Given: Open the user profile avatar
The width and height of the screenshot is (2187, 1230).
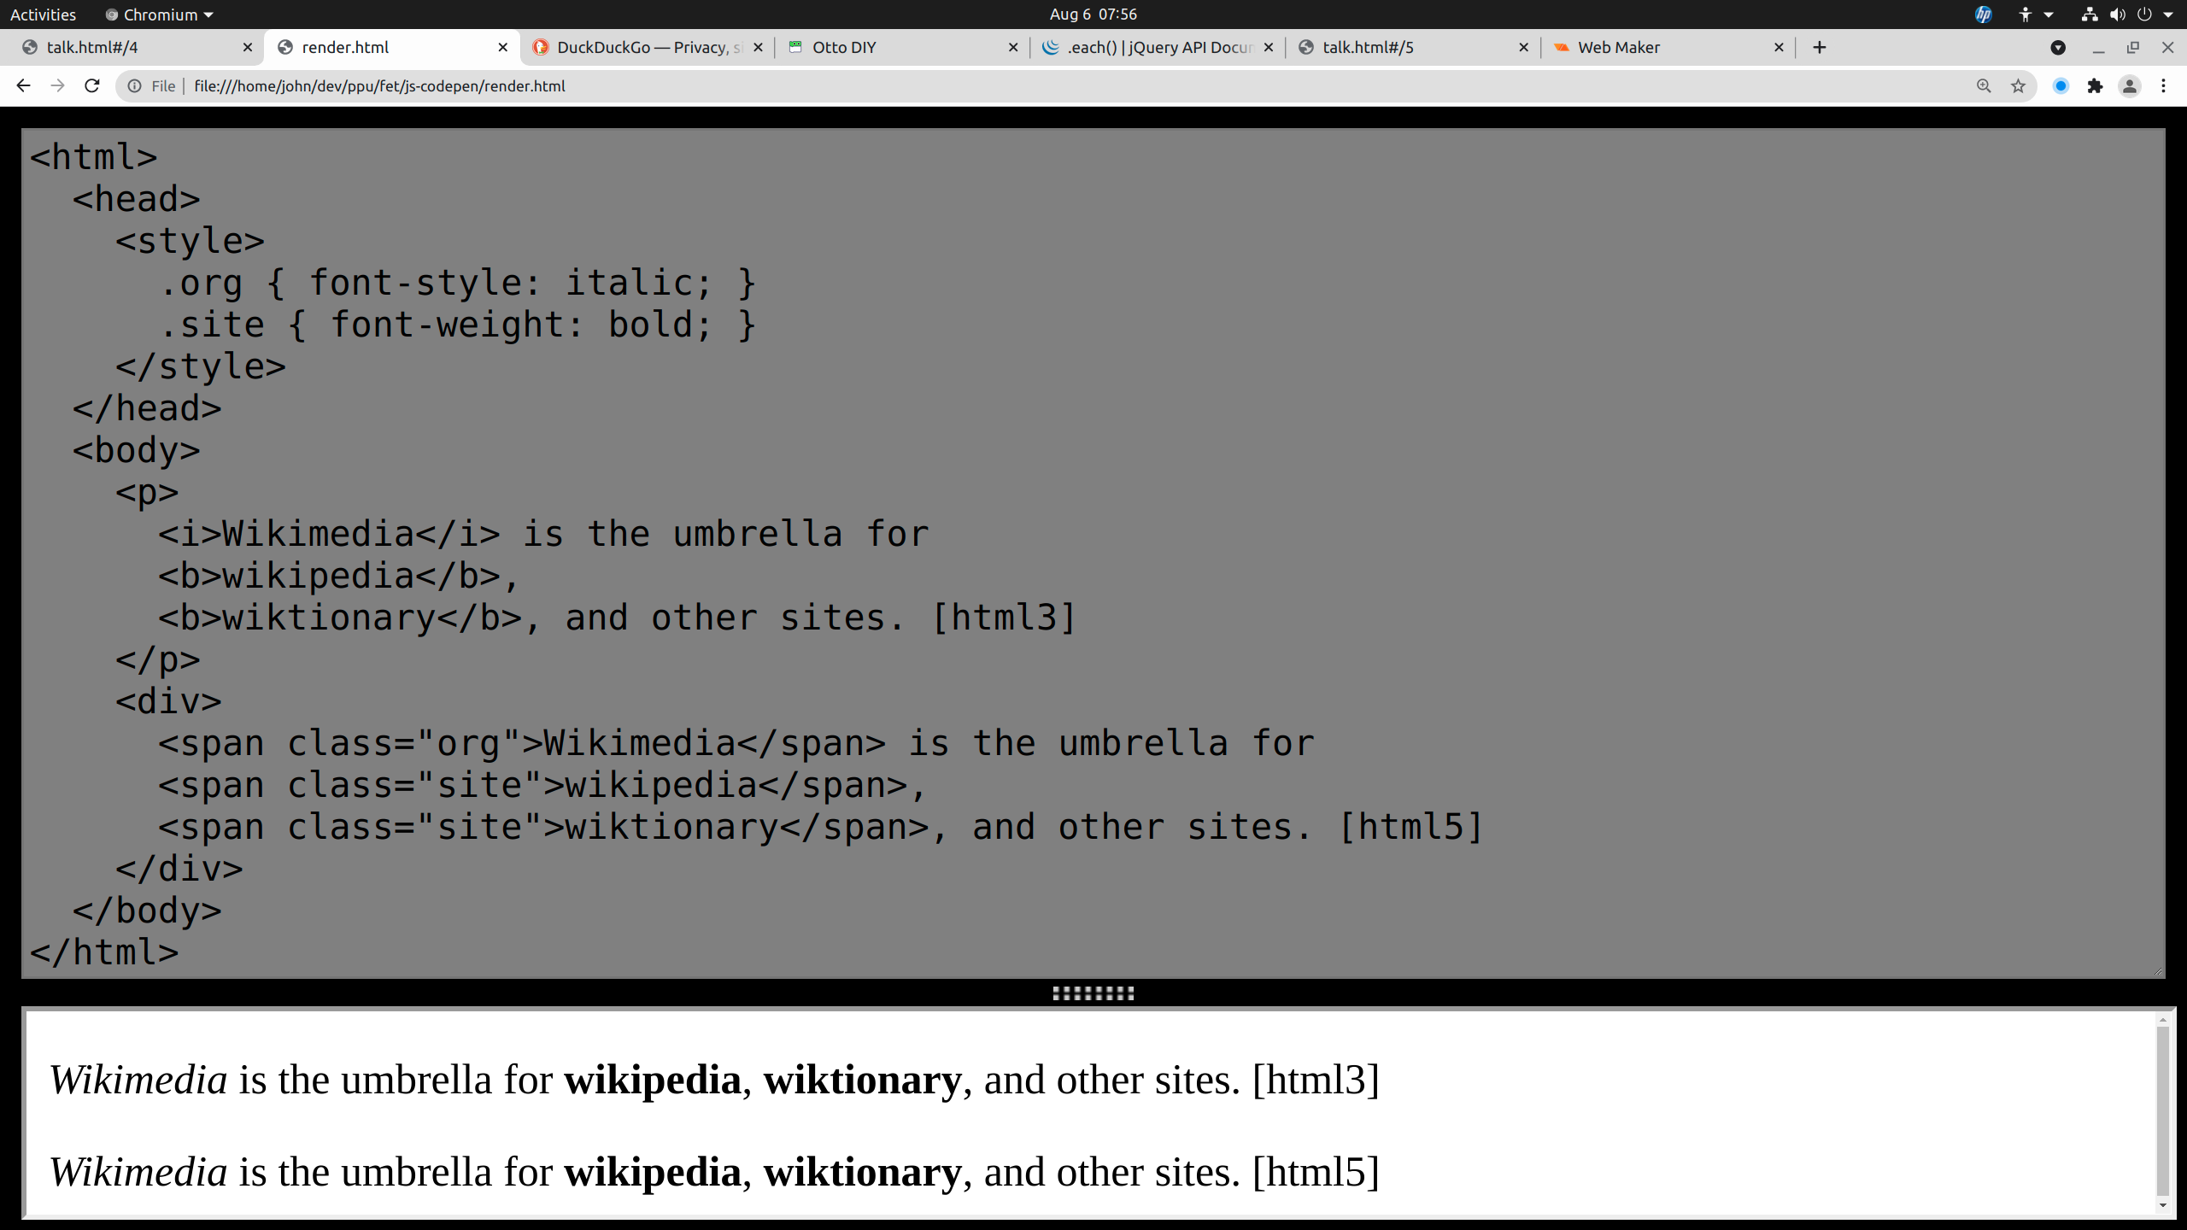Looking at the screenshot, I should (x=2130, y=85).
